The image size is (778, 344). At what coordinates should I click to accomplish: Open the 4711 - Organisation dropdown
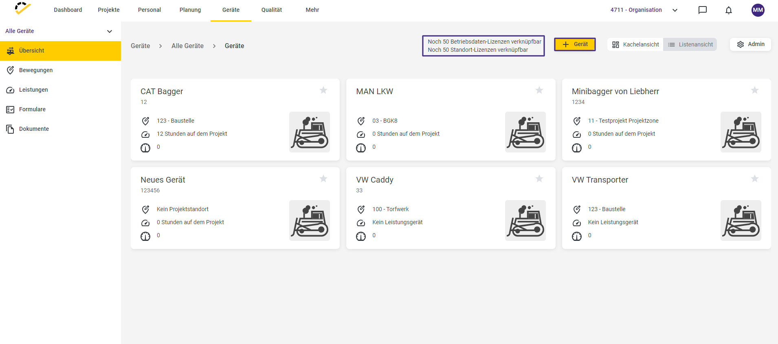click(644, 10)
